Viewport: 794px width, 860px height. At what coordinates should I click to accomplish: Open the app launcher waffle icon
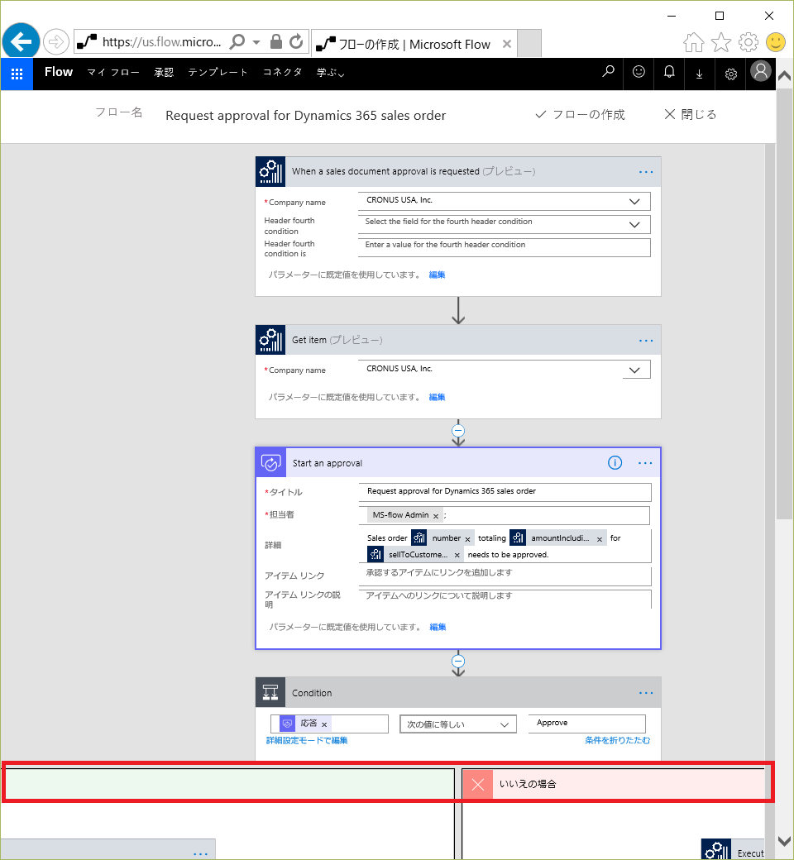[17, 74]
